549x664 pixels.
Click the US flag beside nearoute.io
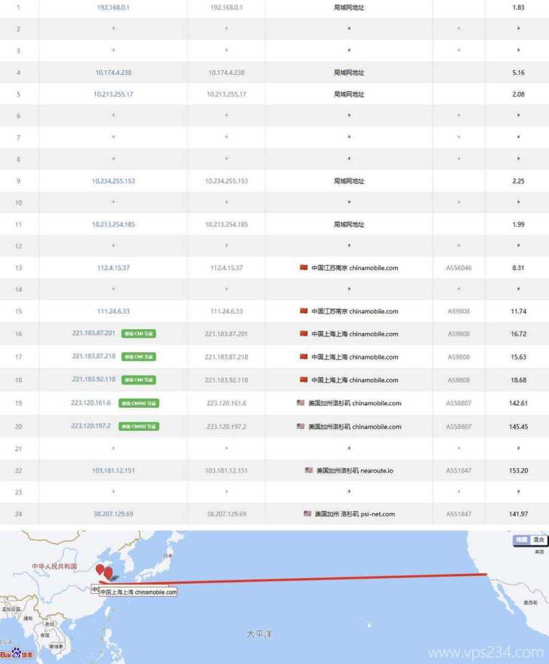309,470
